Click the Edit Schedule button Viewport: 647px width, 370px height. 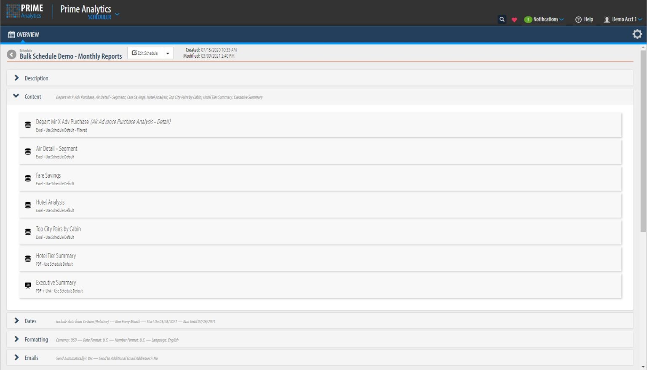click(145, 53)
